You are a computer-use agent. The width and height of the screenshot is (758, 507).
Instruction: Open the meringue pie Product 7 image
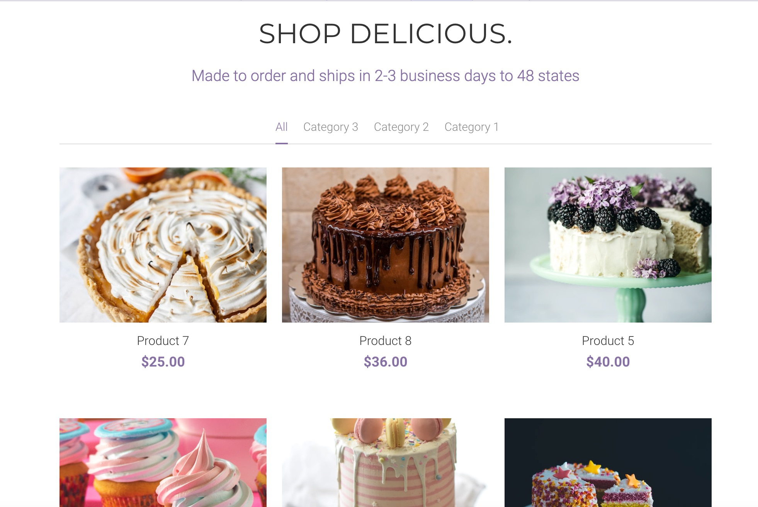[163, 245]
